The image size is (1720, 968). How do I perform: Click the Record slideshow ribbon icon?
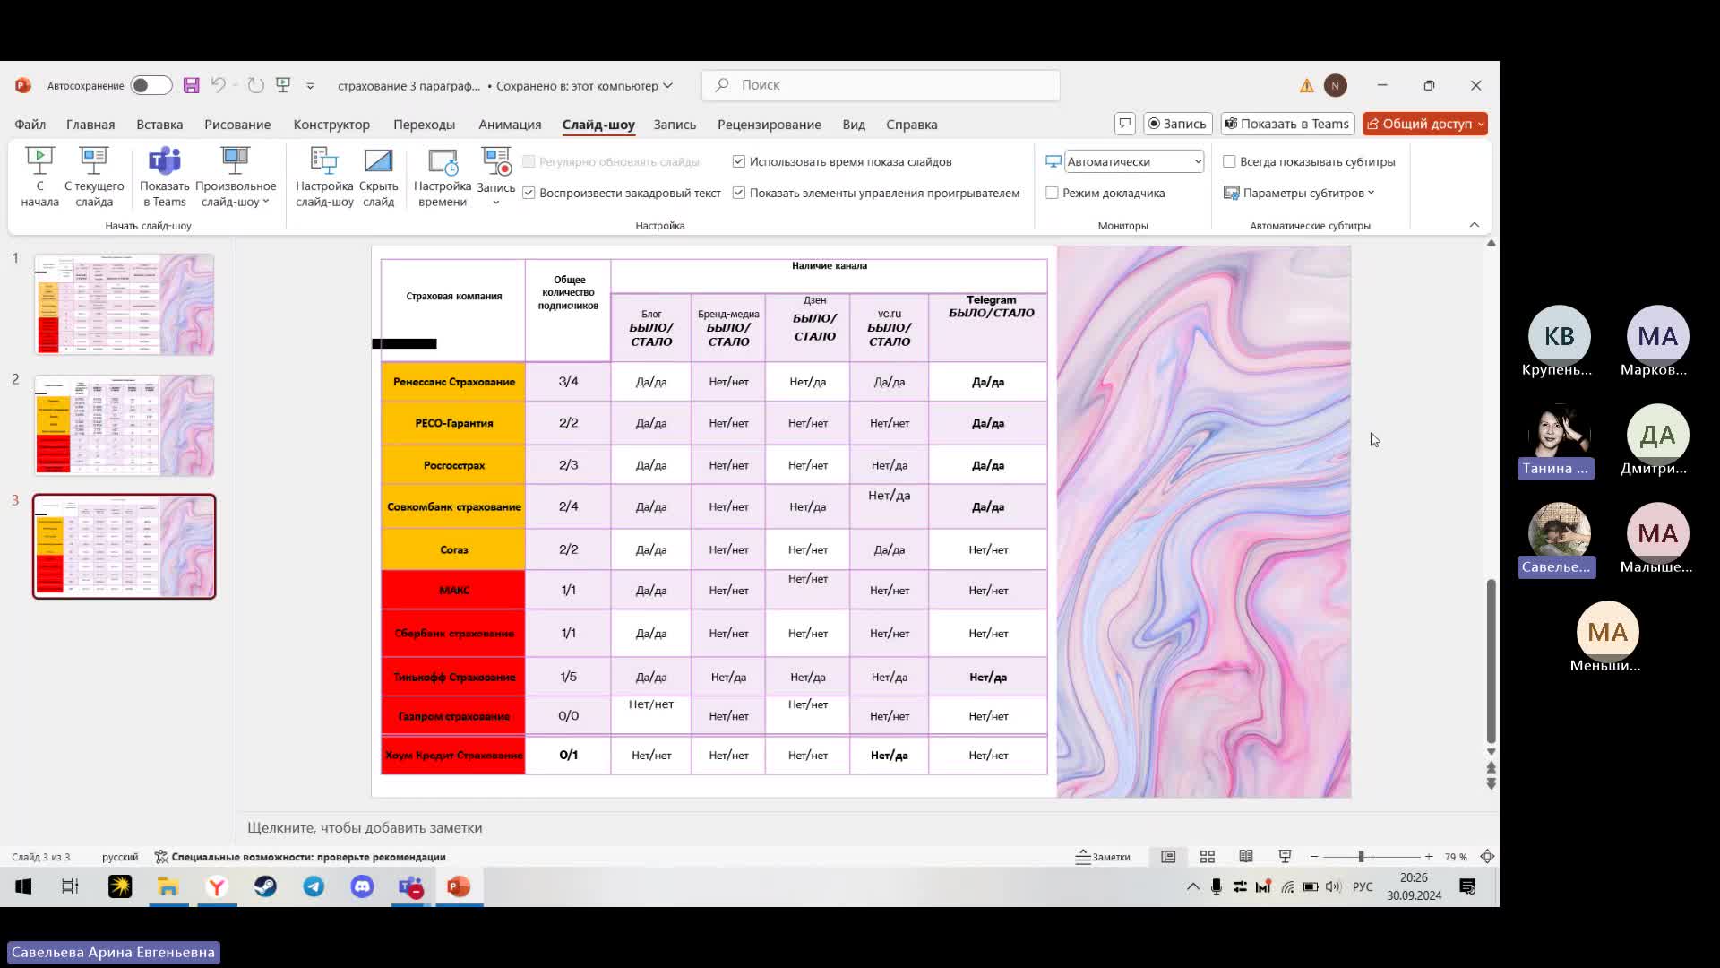tap(495, 163)
